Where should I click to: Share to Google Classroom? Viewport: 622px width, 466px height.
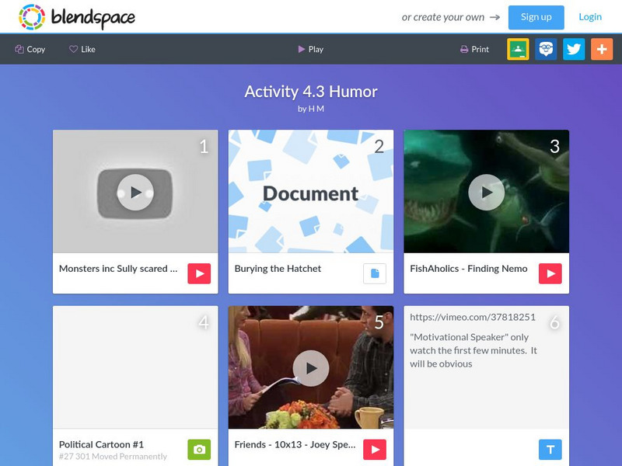pyautogui.click(x=518, y=49)
